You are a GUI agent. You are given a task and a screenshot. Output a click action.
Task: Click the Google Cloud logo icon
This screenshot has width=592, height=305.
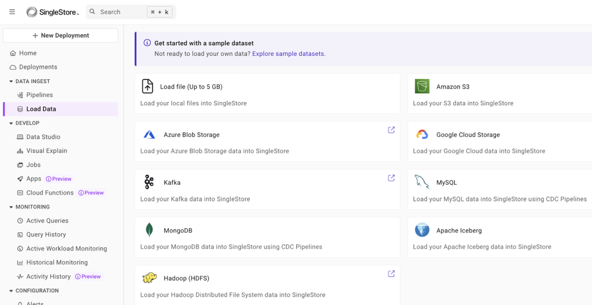click(x=422, y=135)
